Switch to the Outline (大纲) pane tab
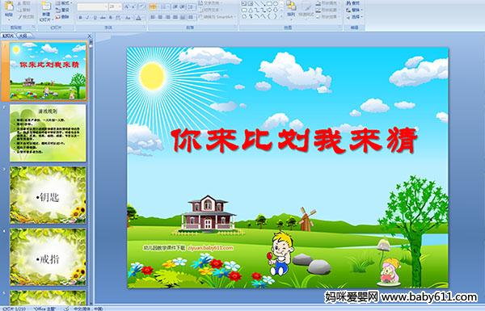 coord(23,36)
